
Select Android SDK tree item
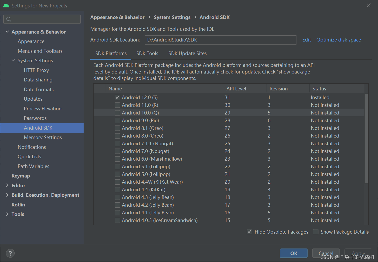[x=42, y=128]
